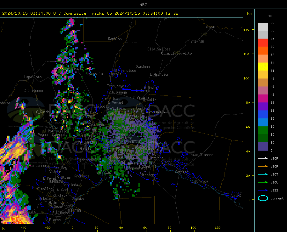Click the Encon place label

tap(210, 26)
